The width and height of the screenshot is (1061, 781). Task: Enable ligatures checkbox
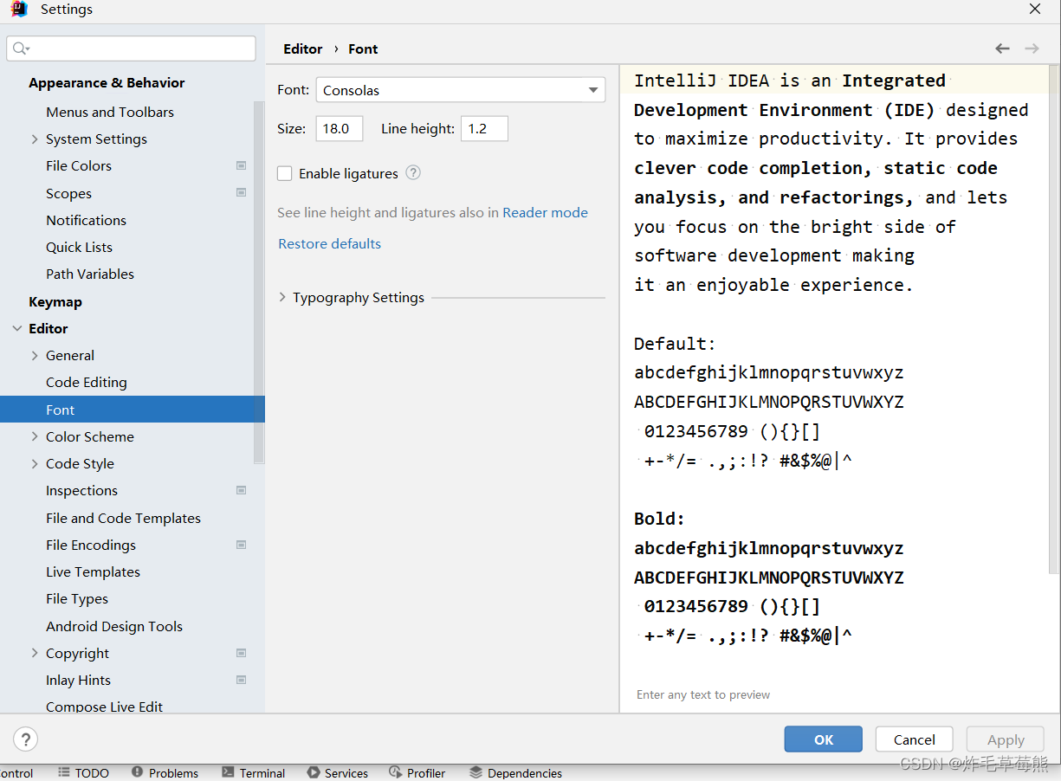coord(284,173)
